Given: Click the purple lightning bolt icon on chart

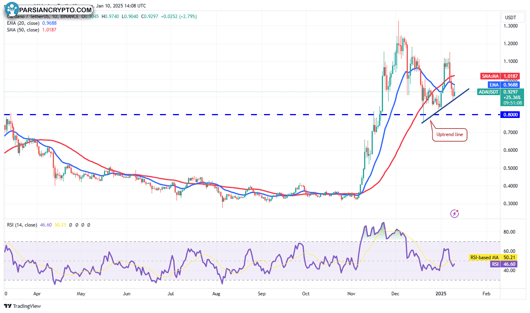Looking at the screenshot, I should tap(454, 214).
